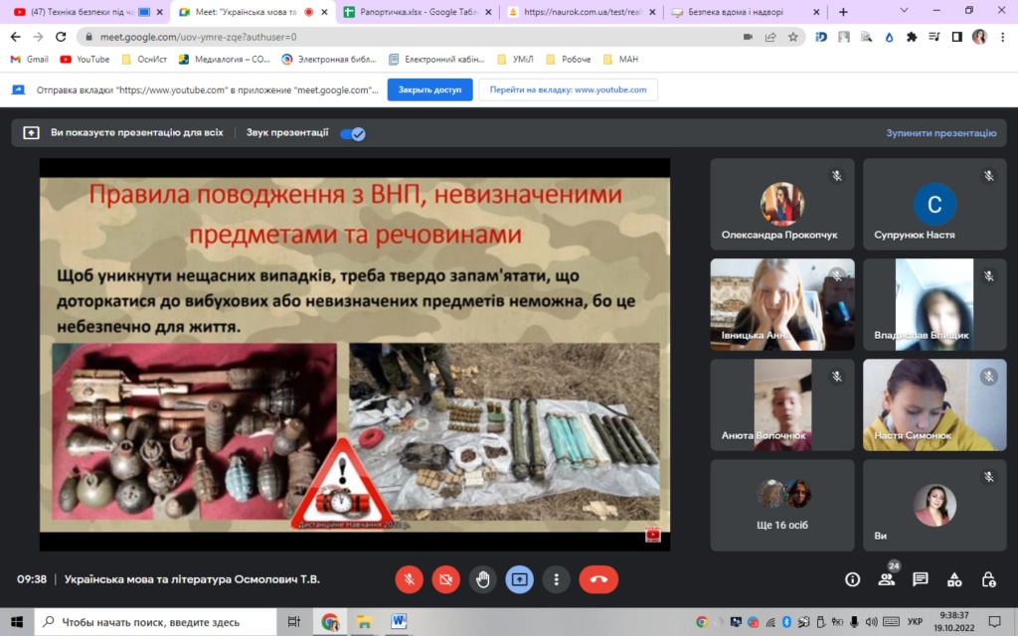This screenshot has width=1018, height=636.
Task: Click the 'Закрыть доступ' button
Action: point(429,89)
